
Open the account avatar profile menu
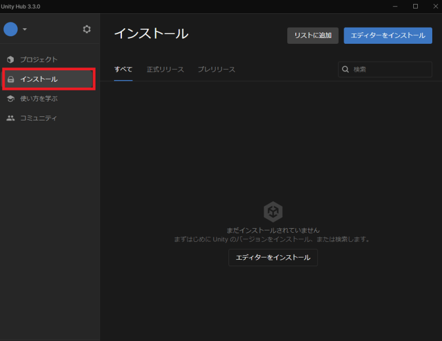tap(10, 29)
